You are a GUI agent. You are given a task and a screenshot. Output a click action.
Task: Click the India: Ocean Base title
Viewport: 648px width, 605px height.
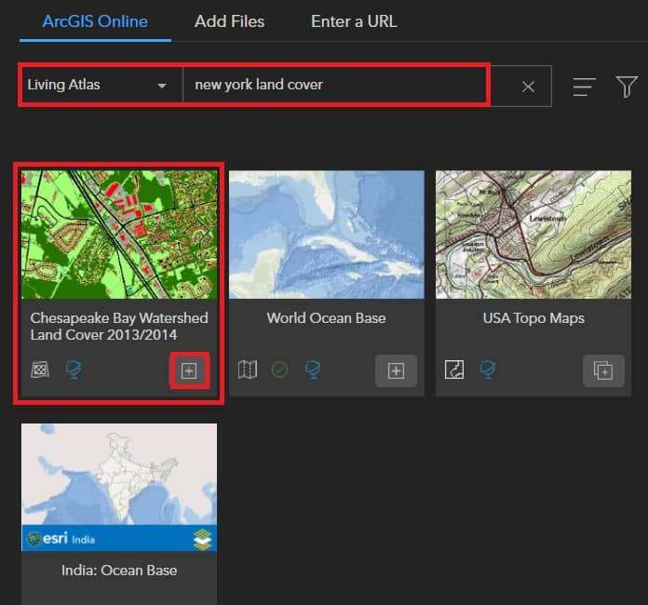click(x=119, y=571)
